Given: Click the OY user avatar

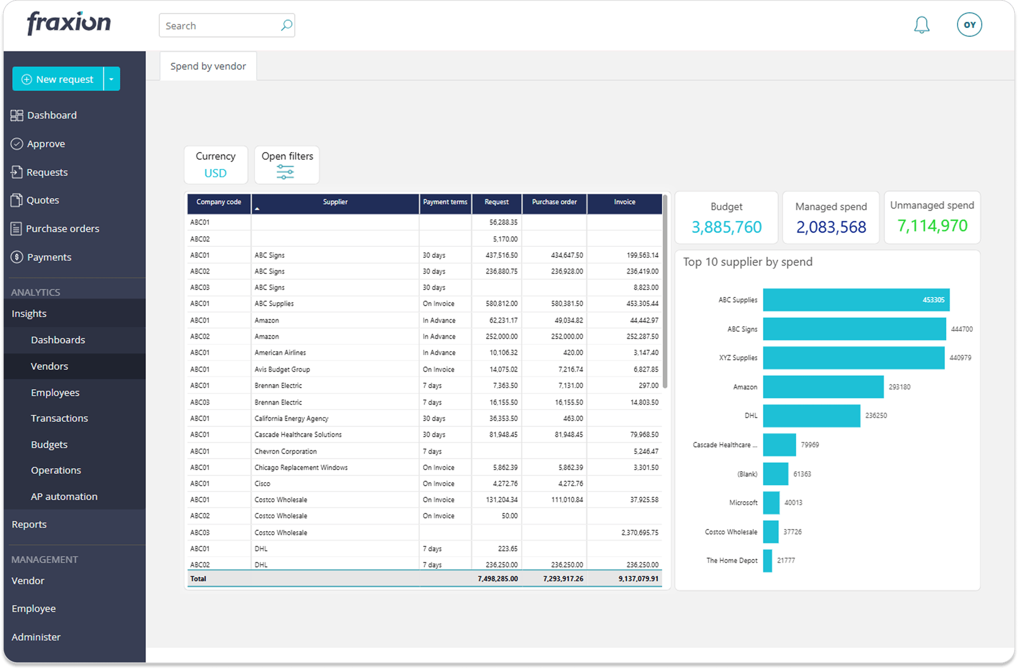Looking at the screenshot, I should pos(970,24).
